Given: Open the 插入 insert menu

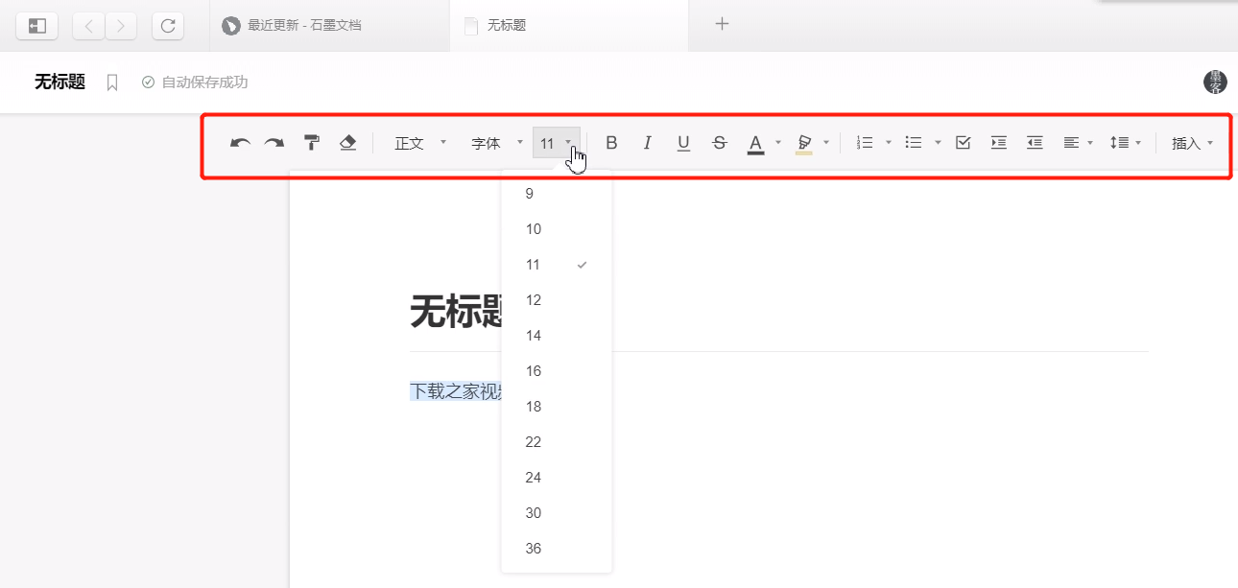Looking at the screenshot, I should [1190, 142].
